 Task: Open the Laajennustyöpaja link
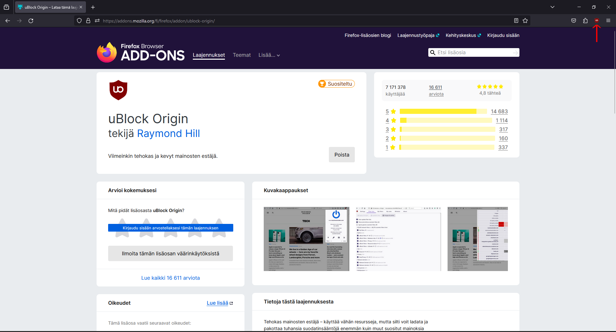pyautogui.click(x=418, y=35)
